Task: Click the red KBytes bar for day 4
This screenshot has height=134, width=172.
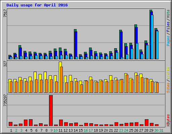Action: (x=26, y=123)
